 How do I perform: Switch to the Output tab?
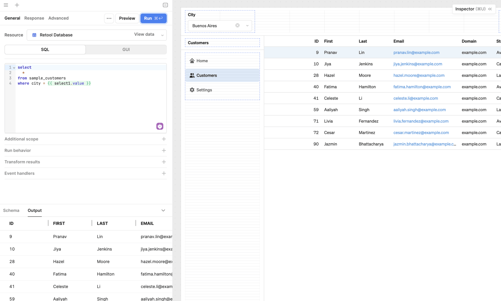(x=35, y=211)
